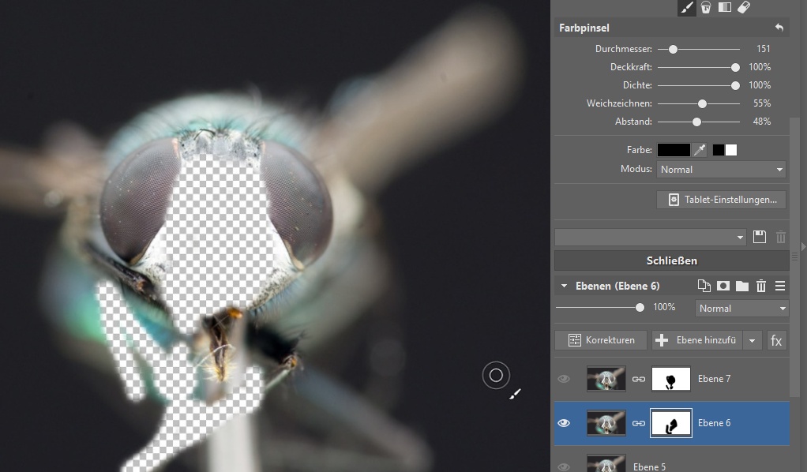This screenshot has width=807, height=472.
Task: Pick a color with the eyedropper icon
Action: (x=700, y=150)
